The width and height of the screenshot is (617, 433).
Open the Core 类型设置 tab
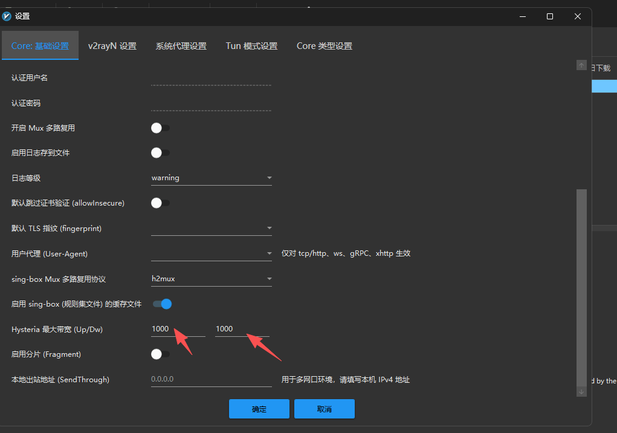pyautogui.click(x=325, y=46)
